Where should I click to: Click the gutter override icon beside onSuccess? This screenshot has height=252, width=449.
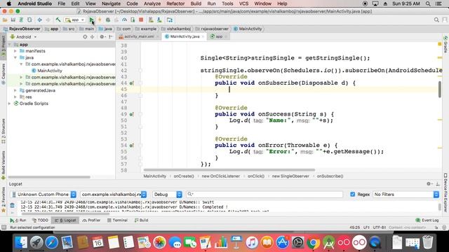131,114
